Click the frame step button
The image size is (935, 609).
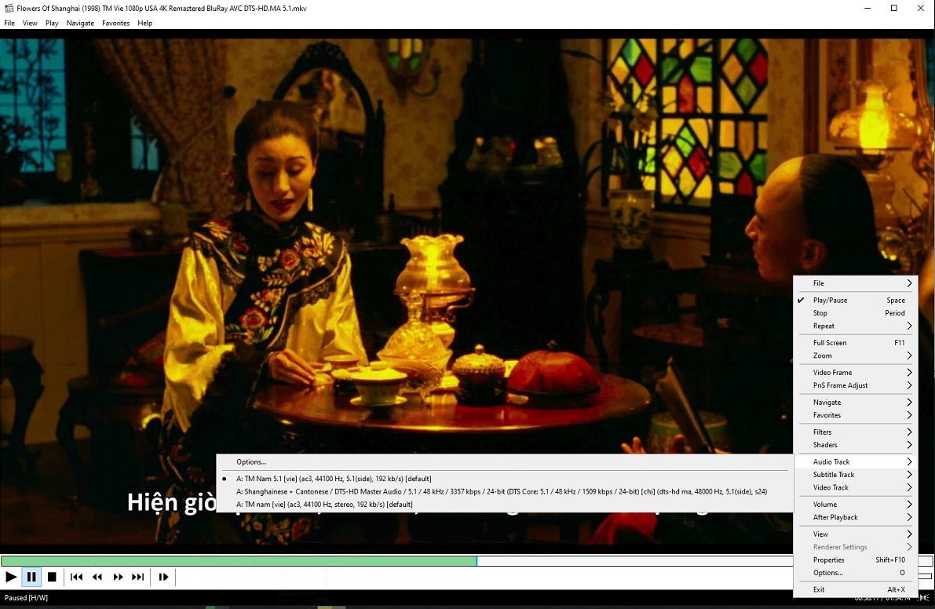tap(163, 577)
